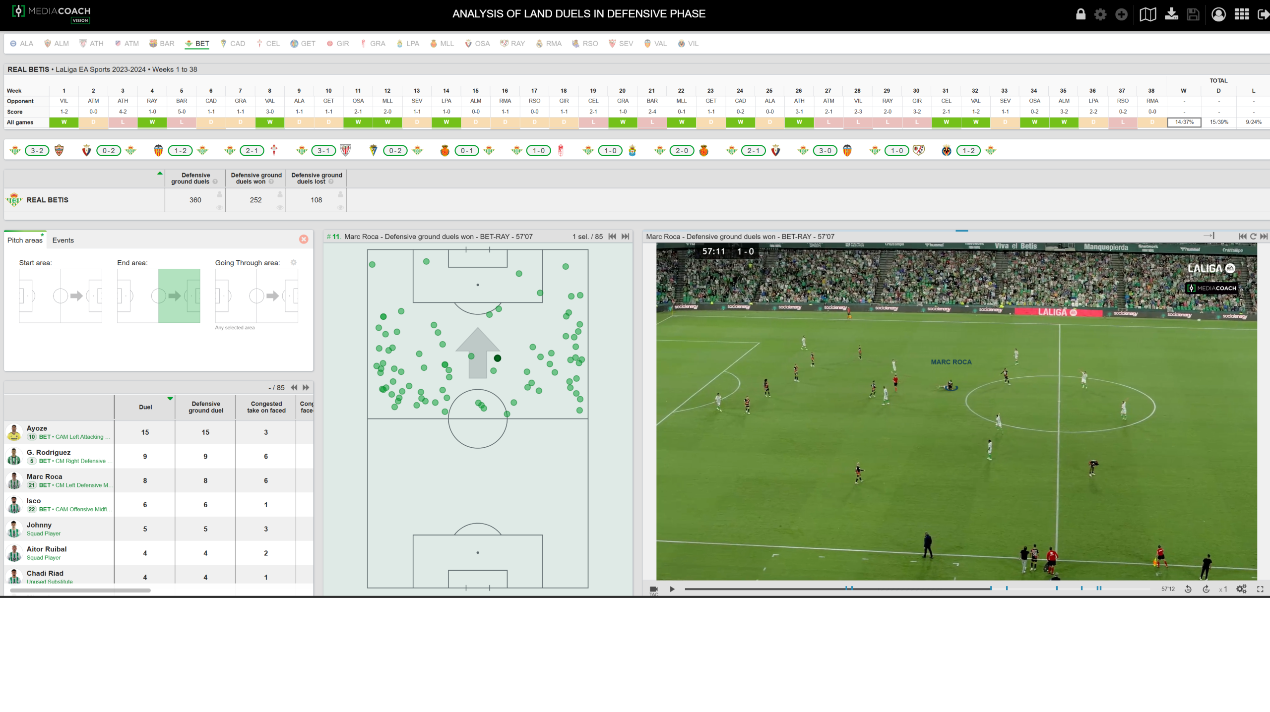The width and height of the screenshot is (1270, 712).
Task: Click help icon beside Defensive ground duels won
Action: [x=271, y=182]
